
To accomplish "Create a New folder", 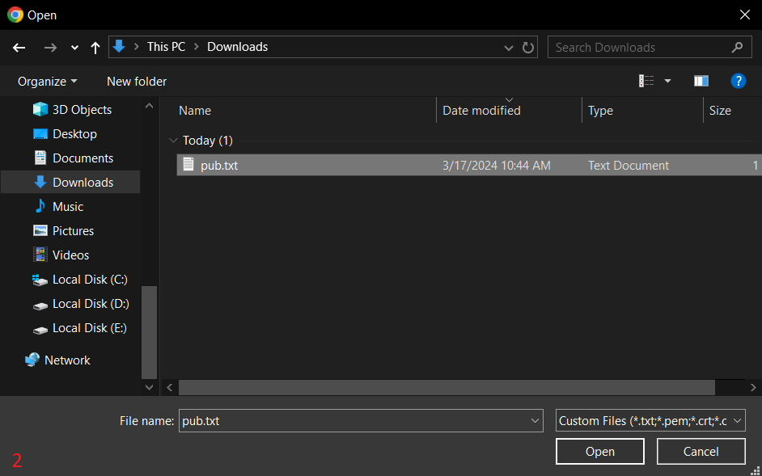I will 137,81.
